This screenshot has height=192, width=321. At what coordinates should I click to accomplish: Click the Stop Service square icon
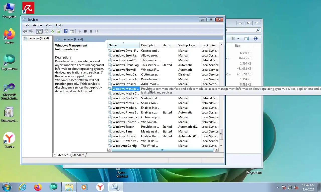coord(85,31)
